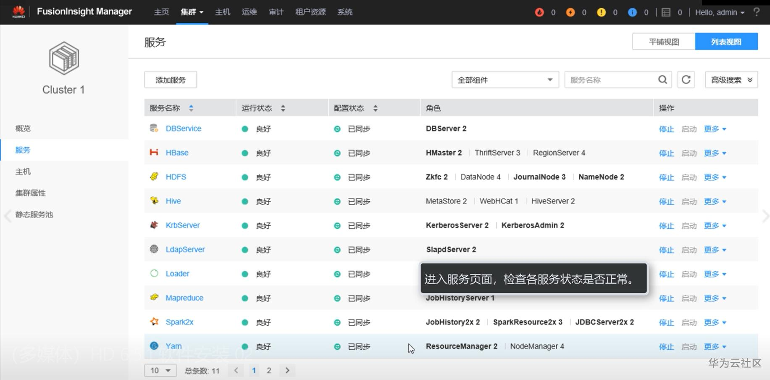
Task: Open the 全部组件 component filter dropdown
Action: (x=505, y=79)
